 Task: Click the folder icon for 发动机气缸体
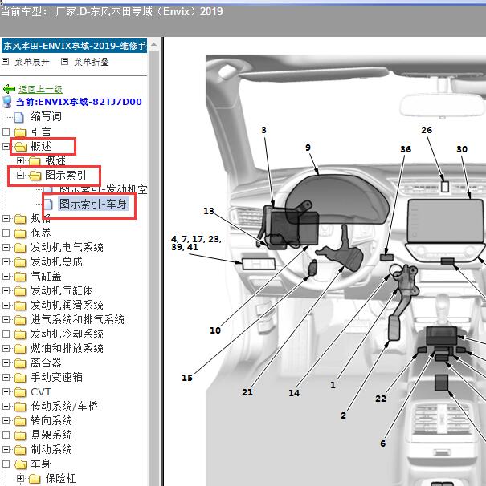(20, 291)
